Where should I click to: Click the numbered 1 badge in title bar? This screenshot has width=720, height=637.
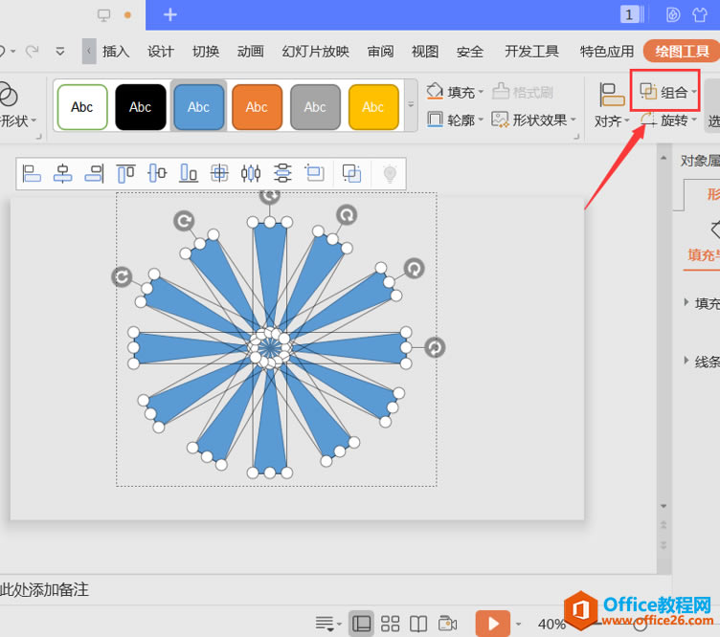(629, 14)
